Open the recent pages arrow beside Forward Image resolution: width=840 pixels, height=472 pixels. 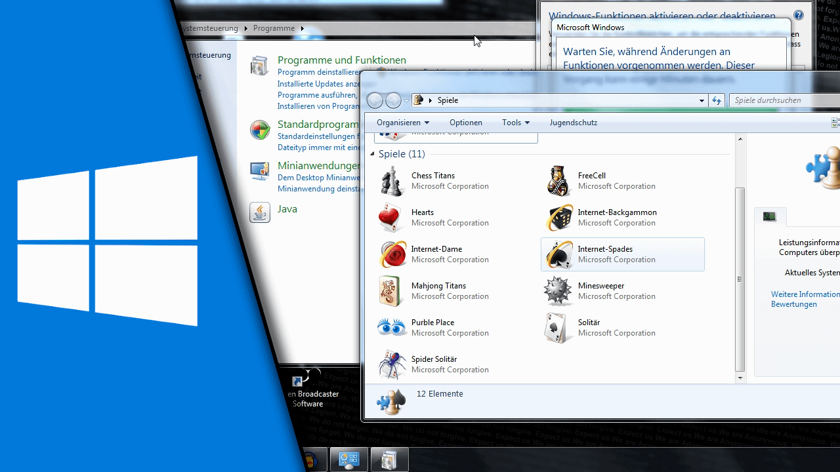tap(406, 100)
